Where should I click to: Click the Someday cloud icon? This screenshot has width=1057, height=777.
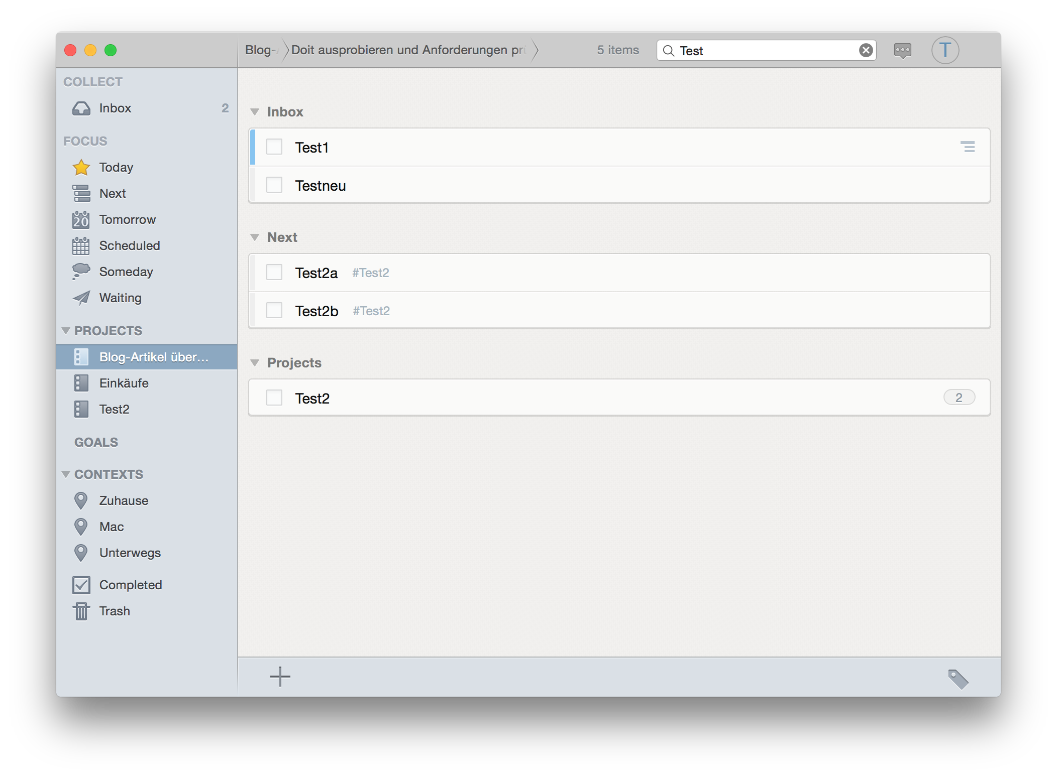click(x=81, y=271)
